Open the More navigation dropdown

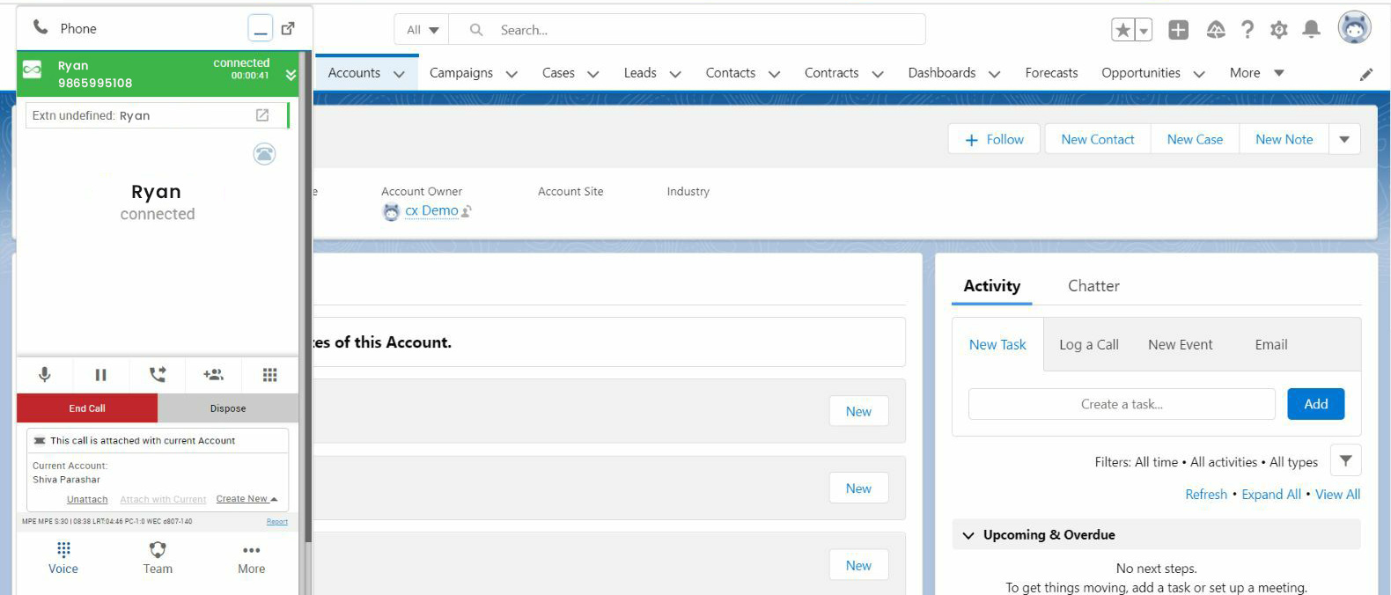[1257, 73]
